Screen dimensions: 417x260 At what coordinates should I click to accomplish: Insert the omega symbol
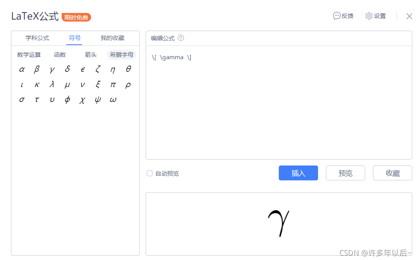tap(113, 100)
